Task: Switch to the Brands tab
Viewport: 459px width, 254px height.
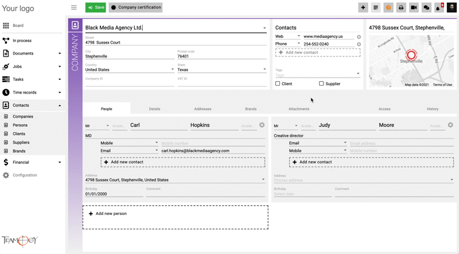Action: (x=251, y=109)
